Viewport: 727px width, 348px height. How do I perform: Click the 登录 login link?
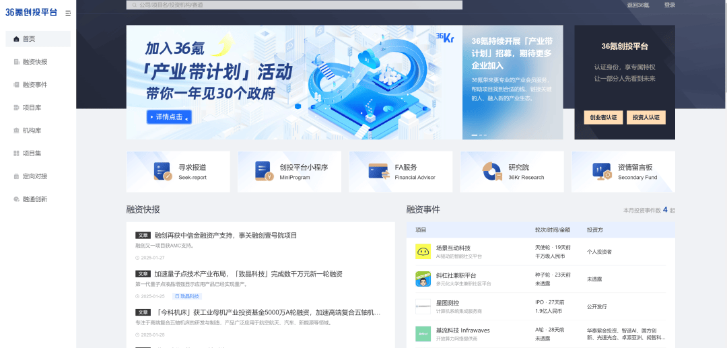pos(670,5)
